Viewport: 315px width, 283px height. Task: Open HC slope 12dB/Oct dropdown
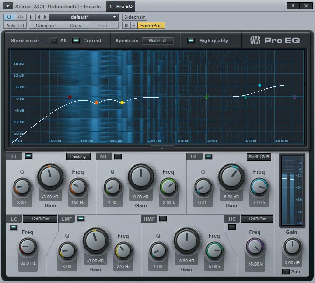[257, 219]
